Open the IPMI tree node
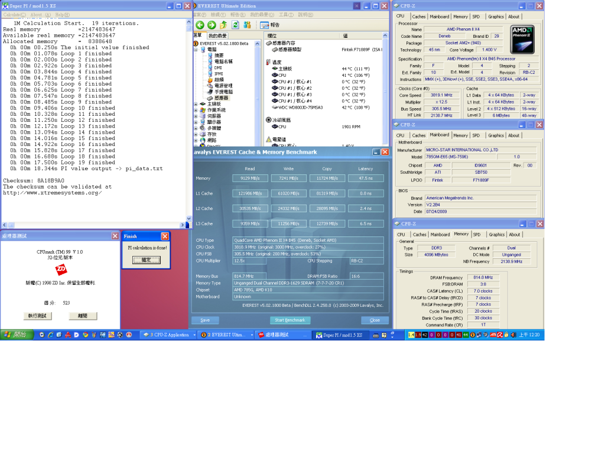This screenshot has height=454, width=605. point(219,74)
